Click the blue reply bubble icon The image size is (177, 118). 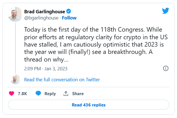(38, 93)
